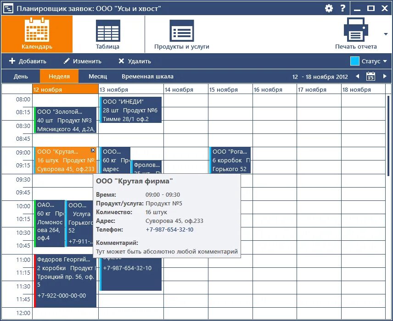Click the Удалить button
This screenshot has width=393, height=321.
135,61
